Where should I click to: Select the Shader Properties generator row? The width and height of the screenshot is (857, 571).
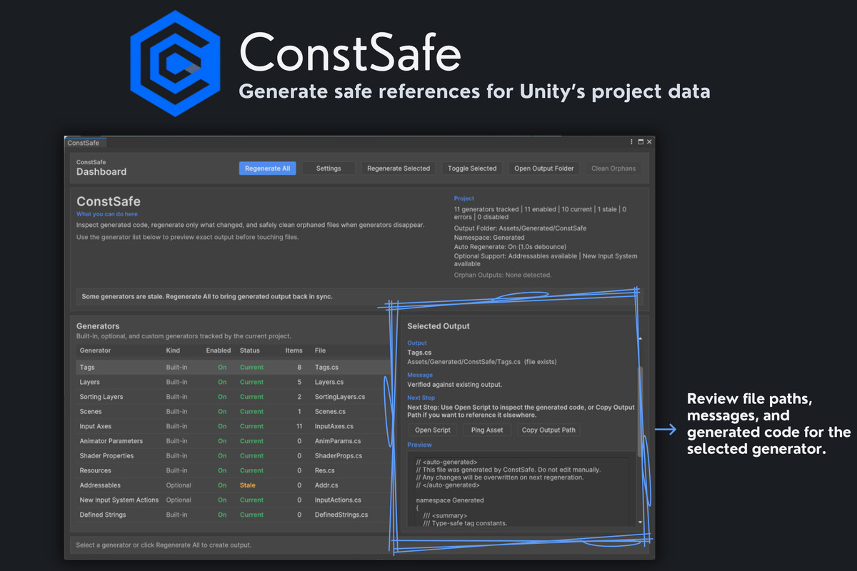pos(233,456)
